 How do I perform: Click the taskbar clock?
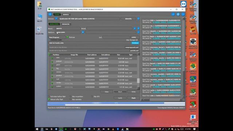click(x=188, y=129)
